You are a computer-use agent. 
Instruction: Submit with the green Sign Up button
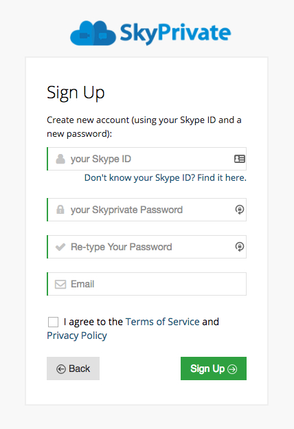(214, 368)
